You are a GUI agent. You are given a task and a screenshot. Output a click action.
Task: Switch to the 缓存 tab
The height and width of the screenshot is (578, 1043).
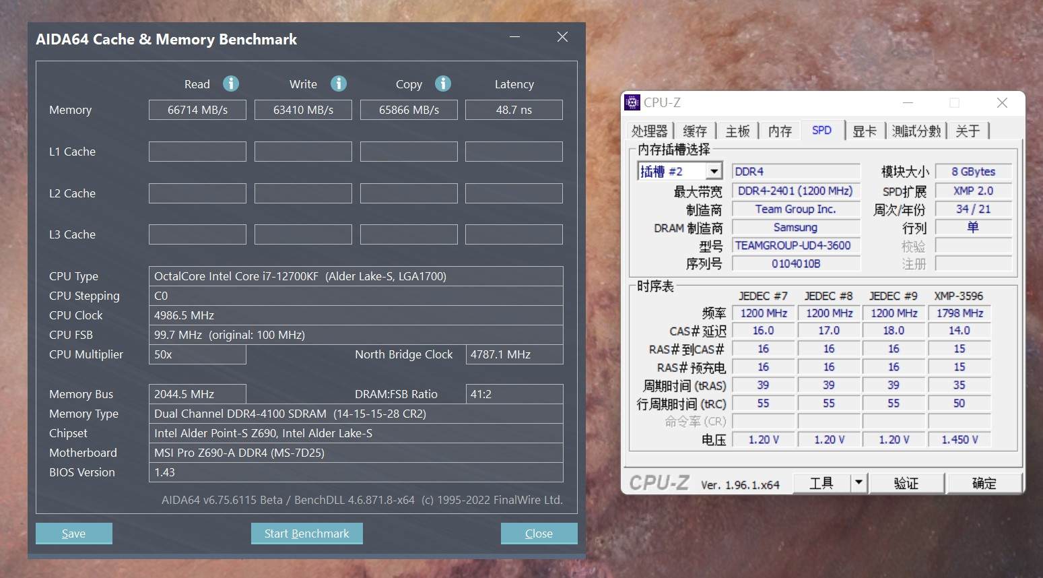[695, 131]
